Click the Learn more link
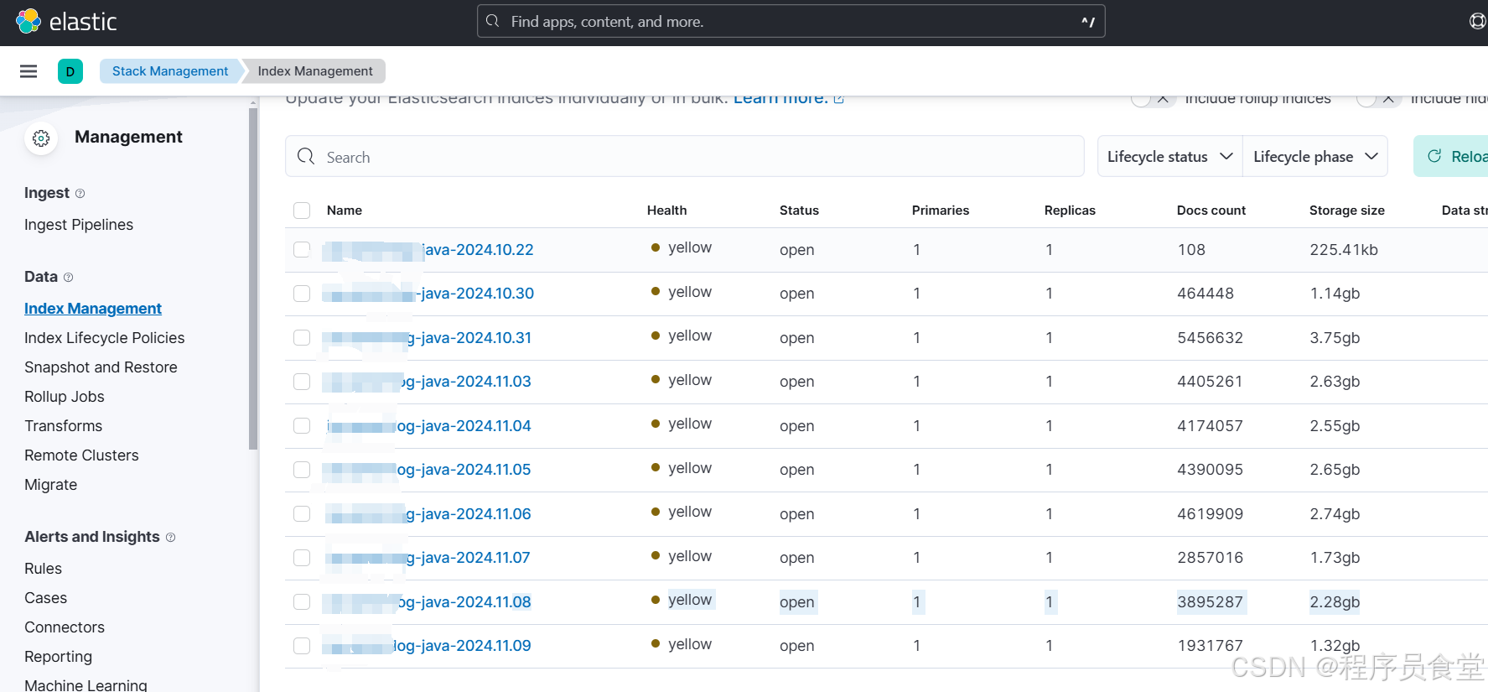This screenshot has width=1488, height=692. (780, 99)
